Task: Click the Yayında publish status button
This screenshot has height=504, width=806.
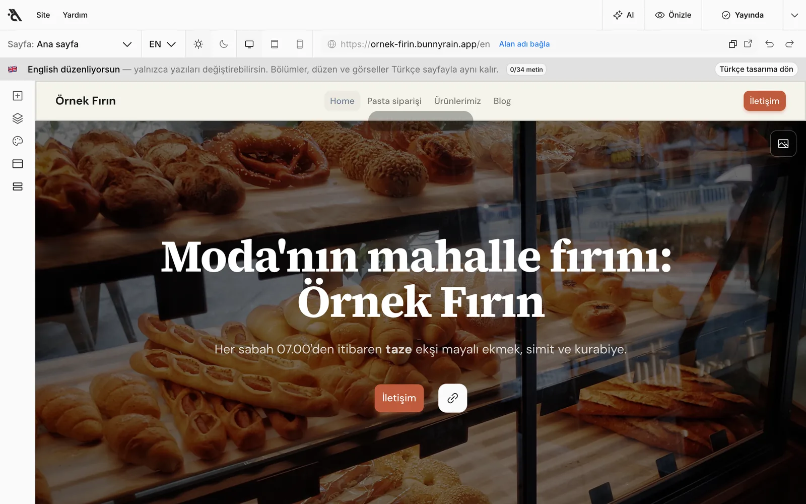Action: click(x=743, y=15)
